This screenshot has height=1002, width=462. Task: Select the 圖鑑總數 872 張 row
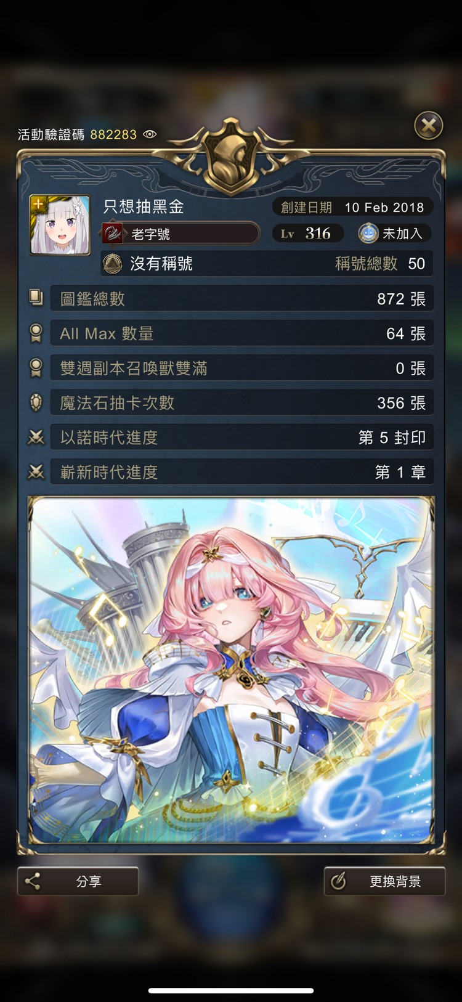(242, 299)
